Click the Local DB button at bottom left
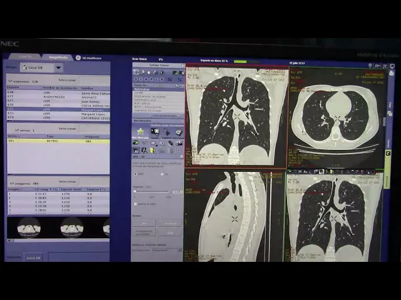 33,257
